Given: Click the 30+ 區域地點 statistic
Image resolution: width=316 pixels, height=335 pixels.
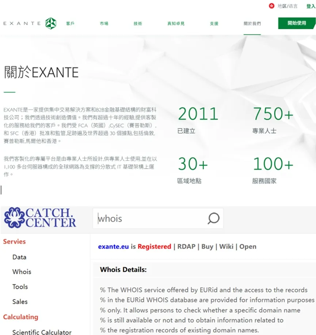Looking at the screenshot, I should point(193,170).
